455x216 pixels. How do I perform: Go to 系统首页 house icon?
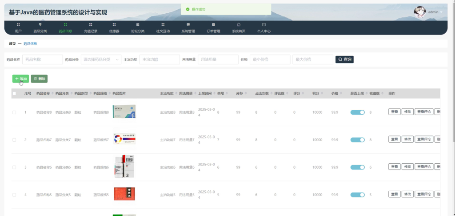(239, 25)
